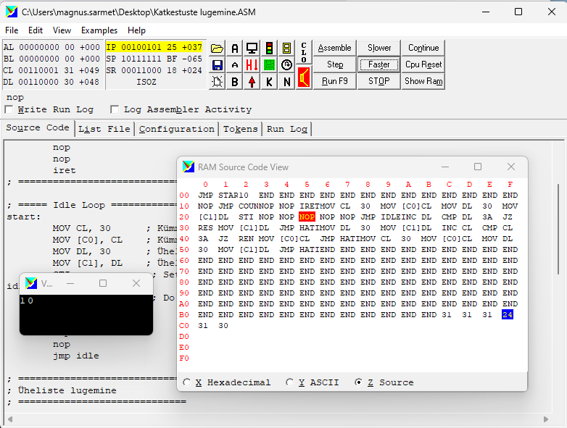Screen dimensions: 567x428
Task: Open the lift device with the red arrow icon
Action: pyautogui.click(x=252, y=82)
